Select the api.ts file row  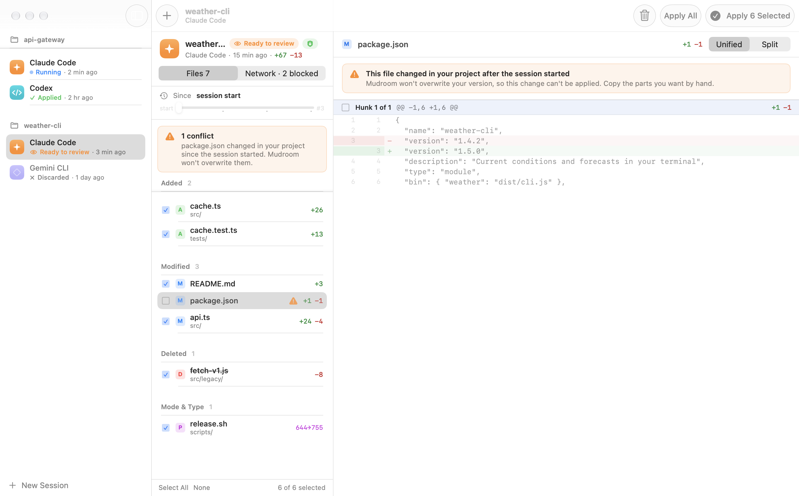tap(242, 321)
